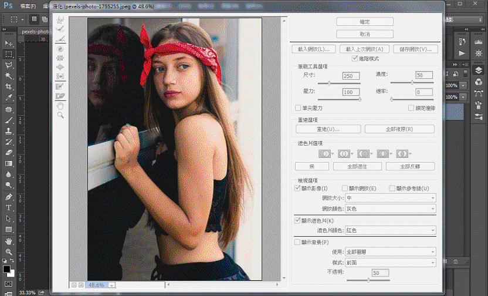Open the Layers panel icon on right dock
The height and width of the screenshot is (296, 488).
click(x=479, y=70)
